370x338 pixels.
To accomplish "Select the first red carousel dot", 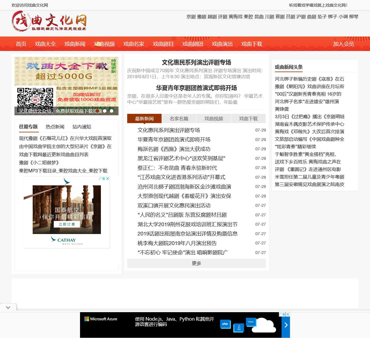I will coord(98,111).
